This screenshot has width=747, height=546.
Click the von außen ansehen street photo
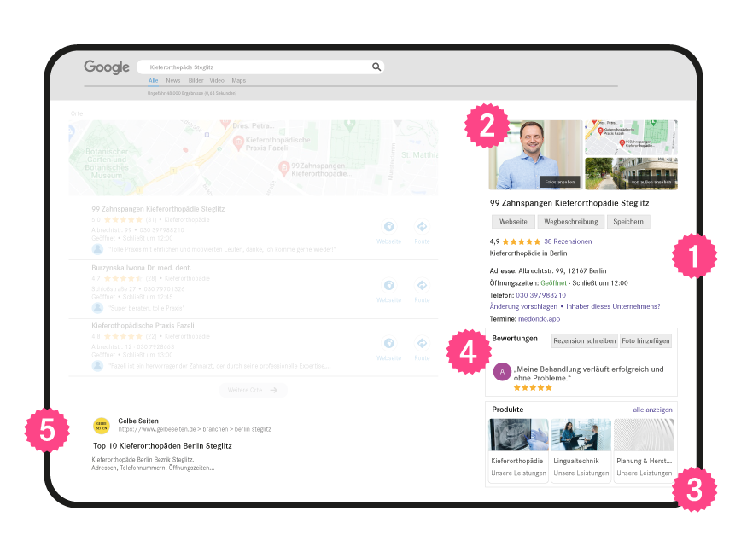point(631,174)
